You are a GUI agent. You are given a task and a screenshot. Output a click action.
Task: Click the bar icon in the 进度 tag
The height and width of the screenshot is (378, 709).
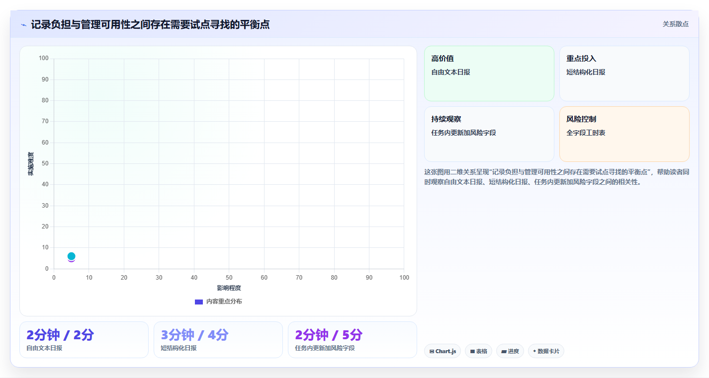point(504,352)
